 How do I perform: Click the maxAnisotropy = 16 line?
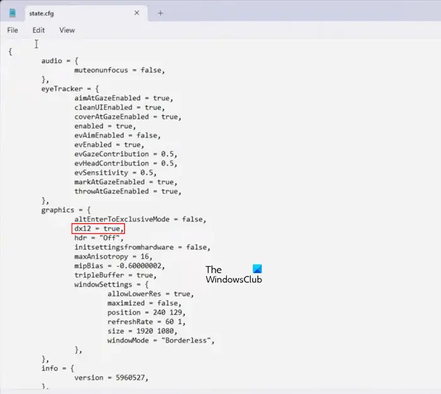tap(113, 257)
